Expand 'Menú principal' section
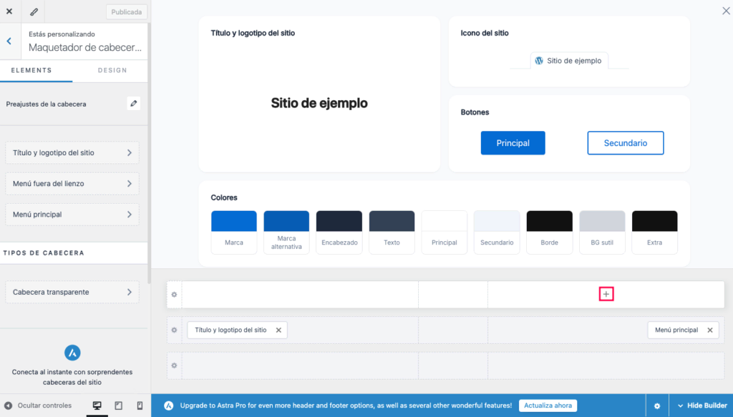The width and height of the screenshot is (733, 417). (x=72, y=215)
